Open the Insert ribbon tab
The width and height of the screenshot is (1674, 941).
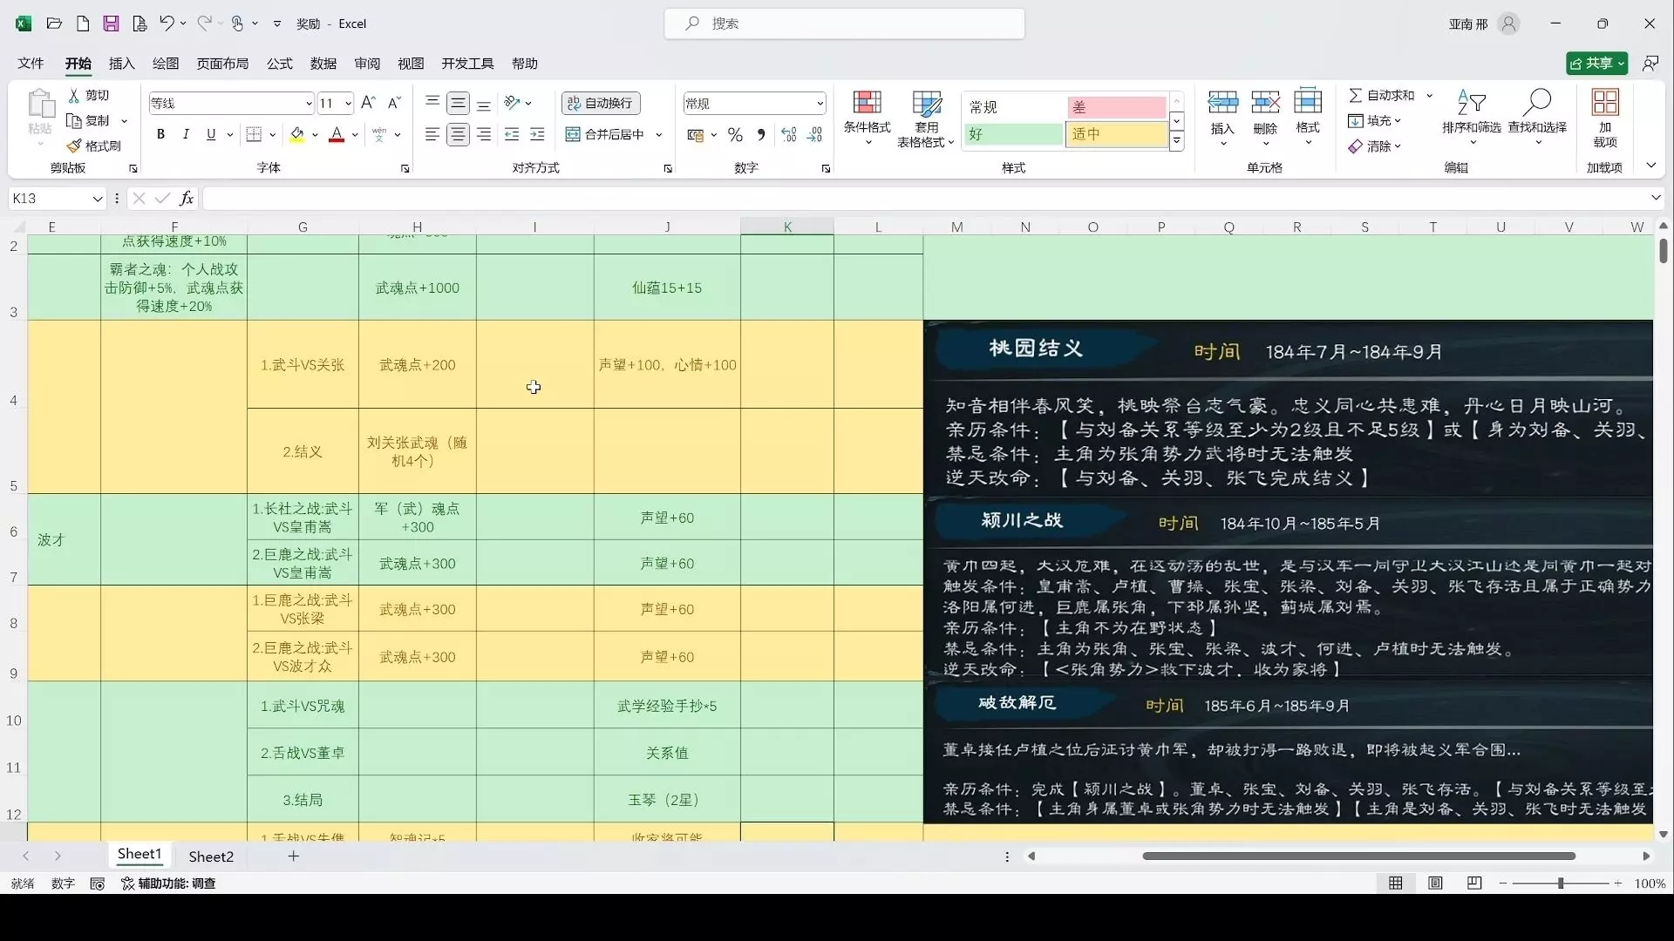[x=121, y=64]
